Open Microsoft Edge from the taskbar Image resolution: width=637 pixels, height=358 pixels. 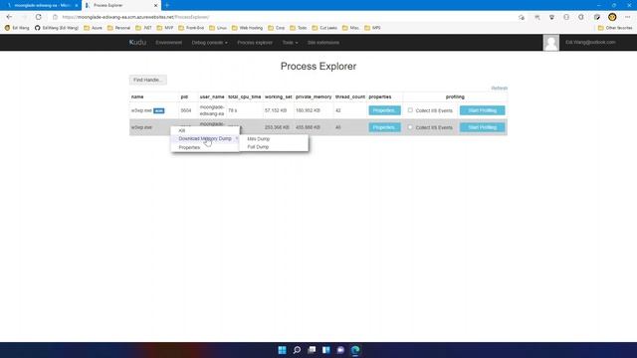coord(355,350)
